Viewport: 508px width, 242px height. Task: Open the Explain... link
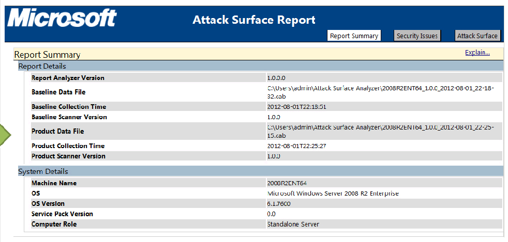click(477, 52)
